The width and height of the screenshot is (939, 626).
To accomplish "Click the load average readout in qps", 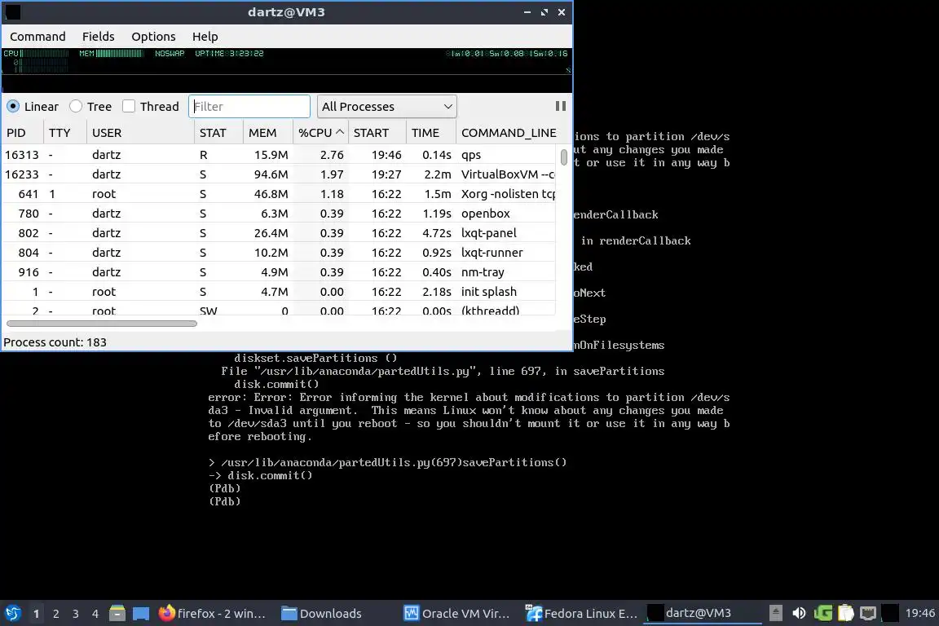I will click(x=507, y=53).
